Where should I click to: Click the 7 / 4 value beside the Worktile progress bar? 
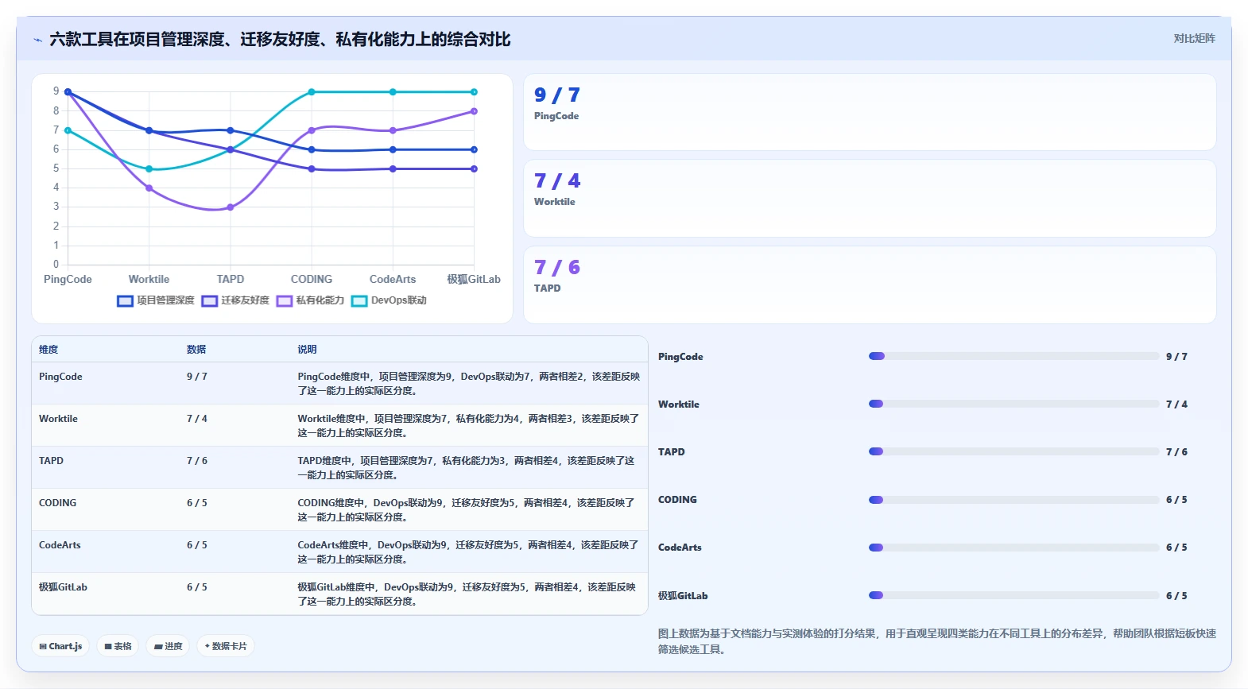pos(1176,404)
